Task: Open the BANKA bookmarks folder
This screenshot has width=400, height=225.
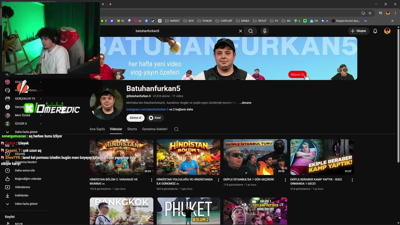Action: click(243, 21)
